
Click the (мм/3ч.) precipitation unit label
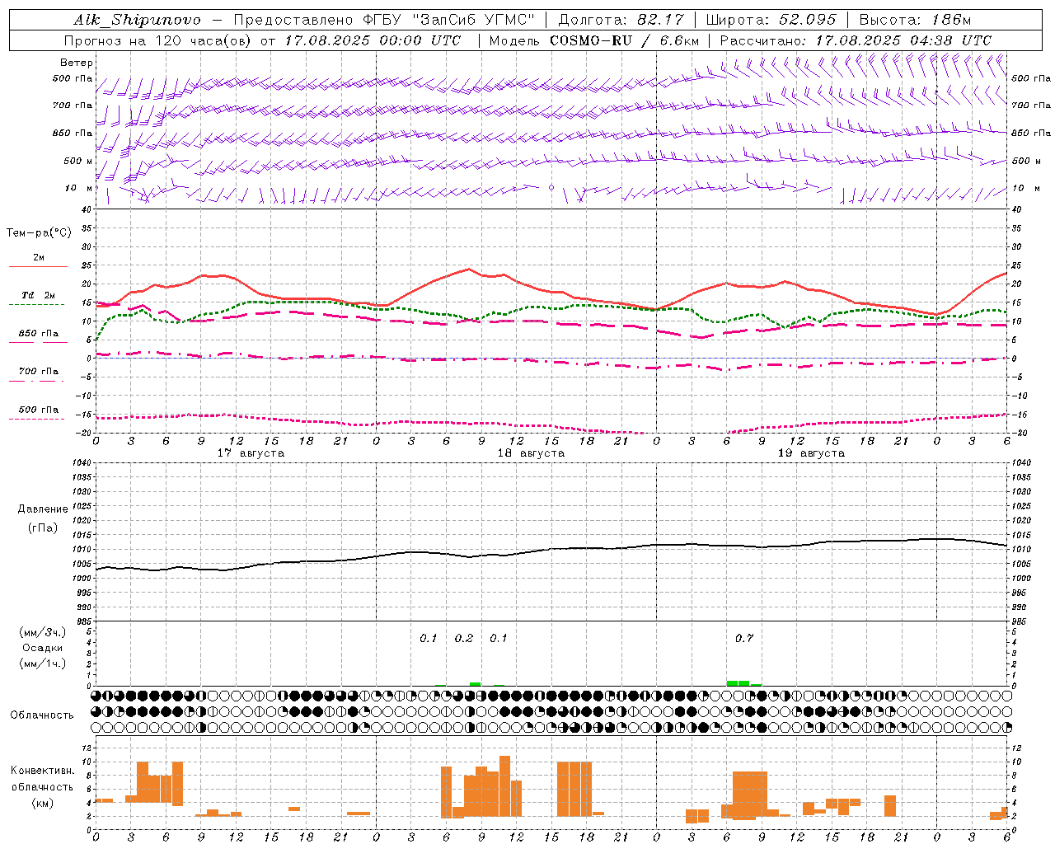(x=42, y=632)
